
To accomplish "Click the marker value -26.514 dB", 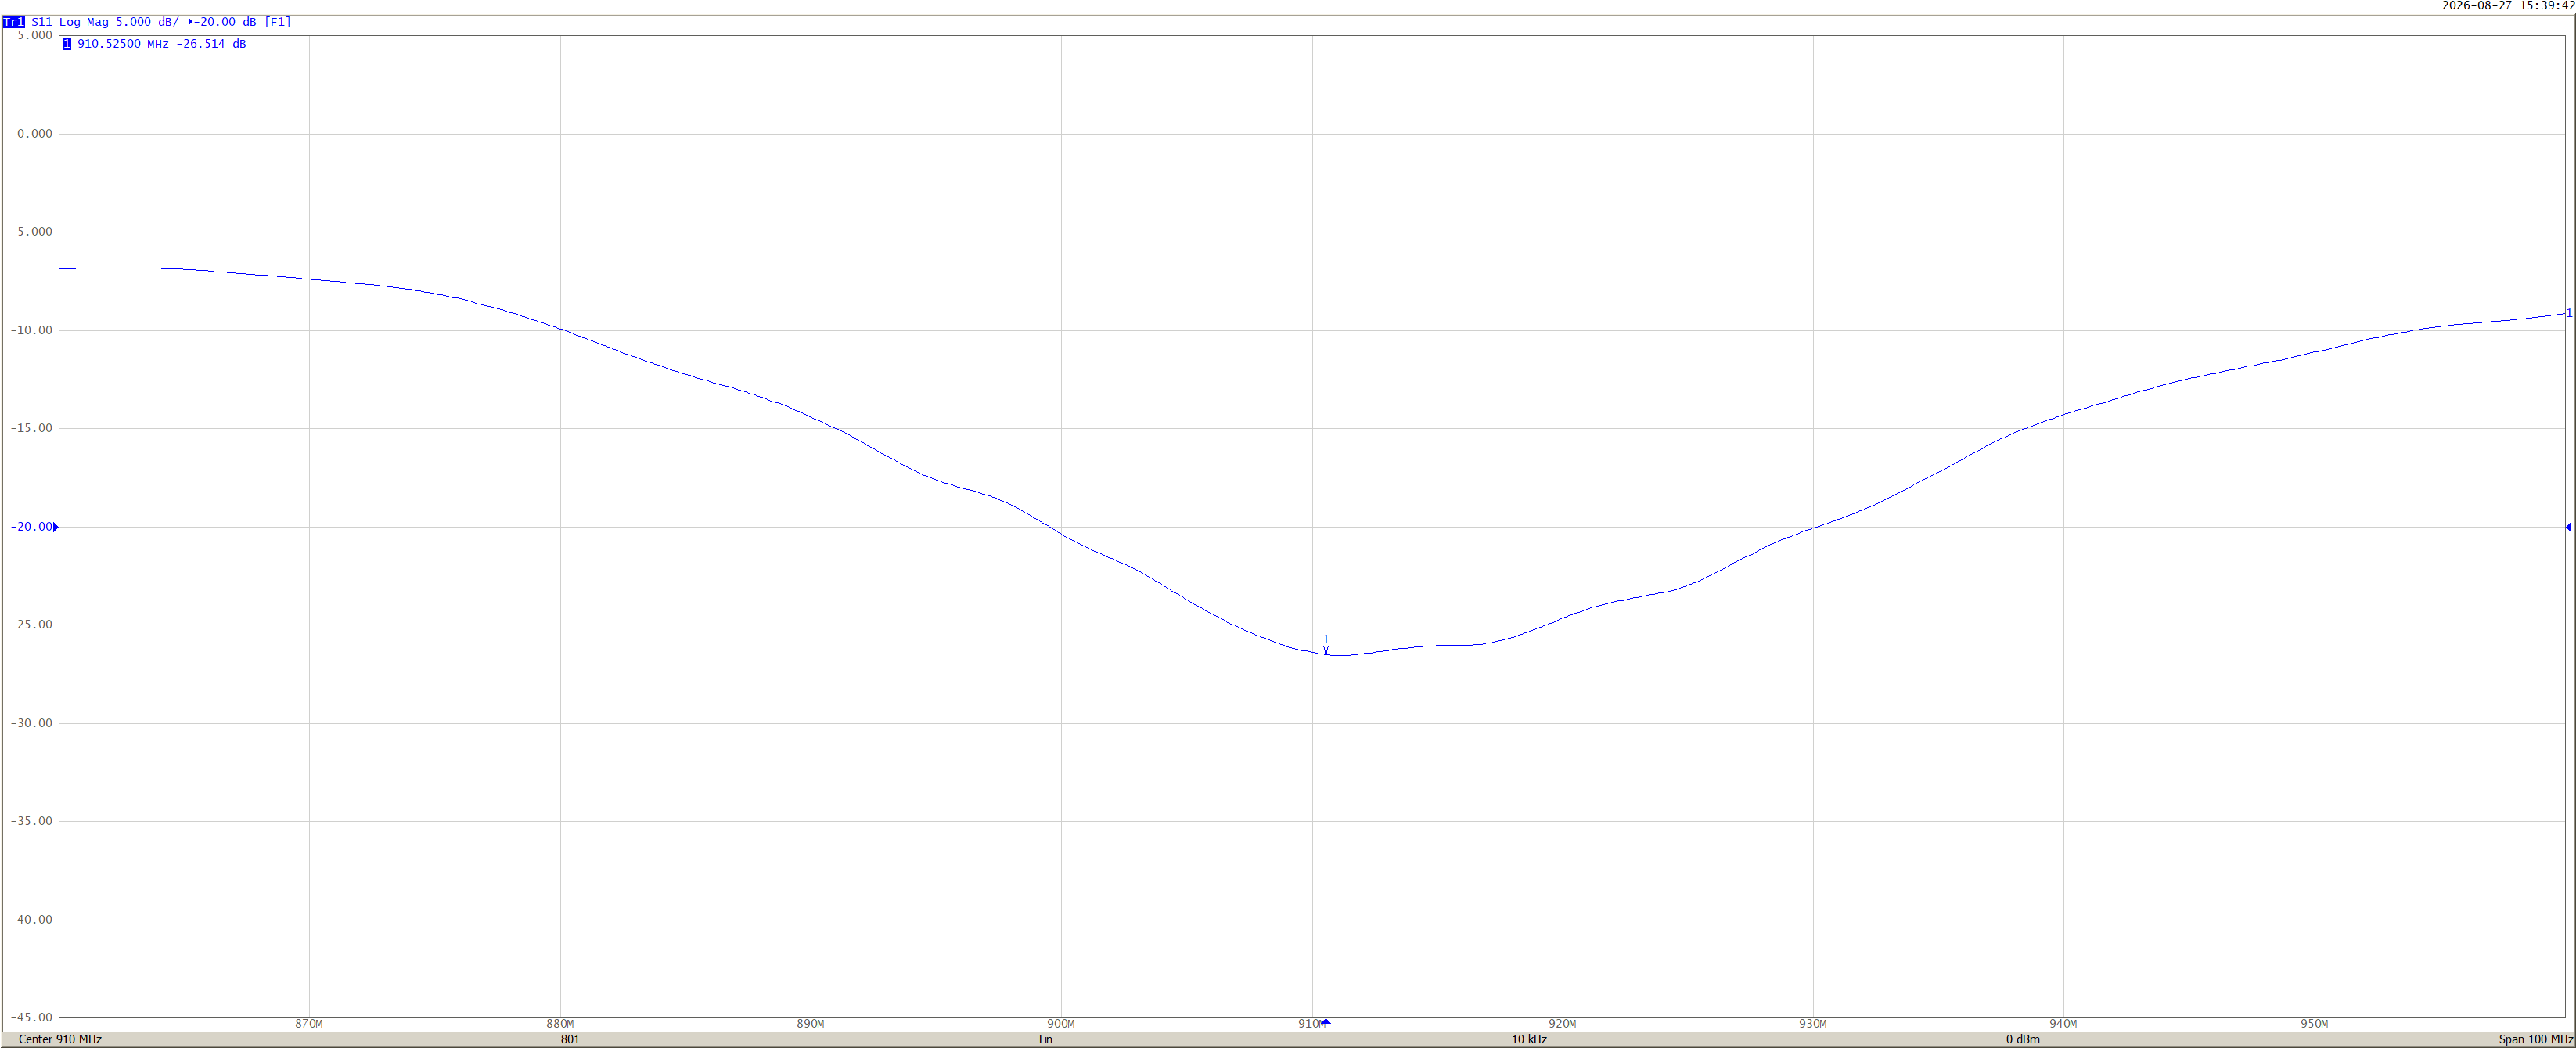I will pyautogui.click(x=211, y=44).
